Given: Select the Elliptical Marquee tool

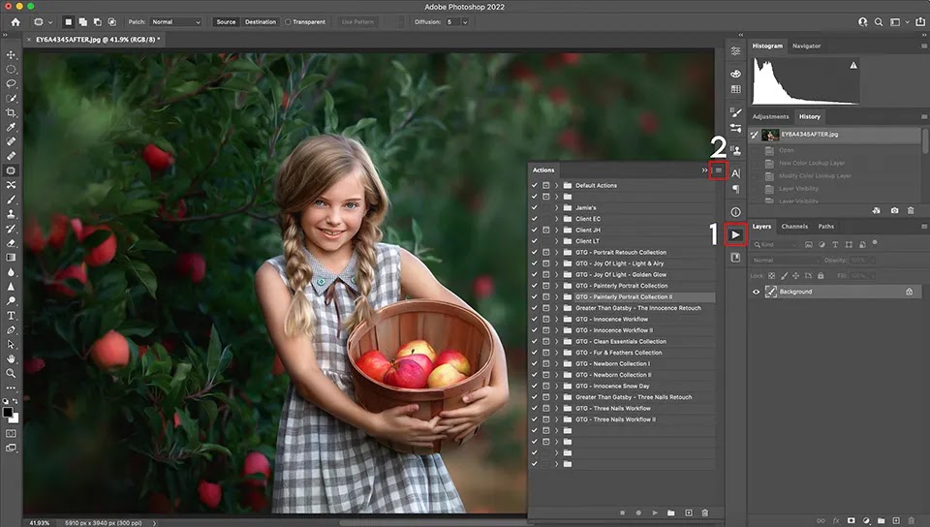Looking at the screenshot, I should click(x=11, y=70).
